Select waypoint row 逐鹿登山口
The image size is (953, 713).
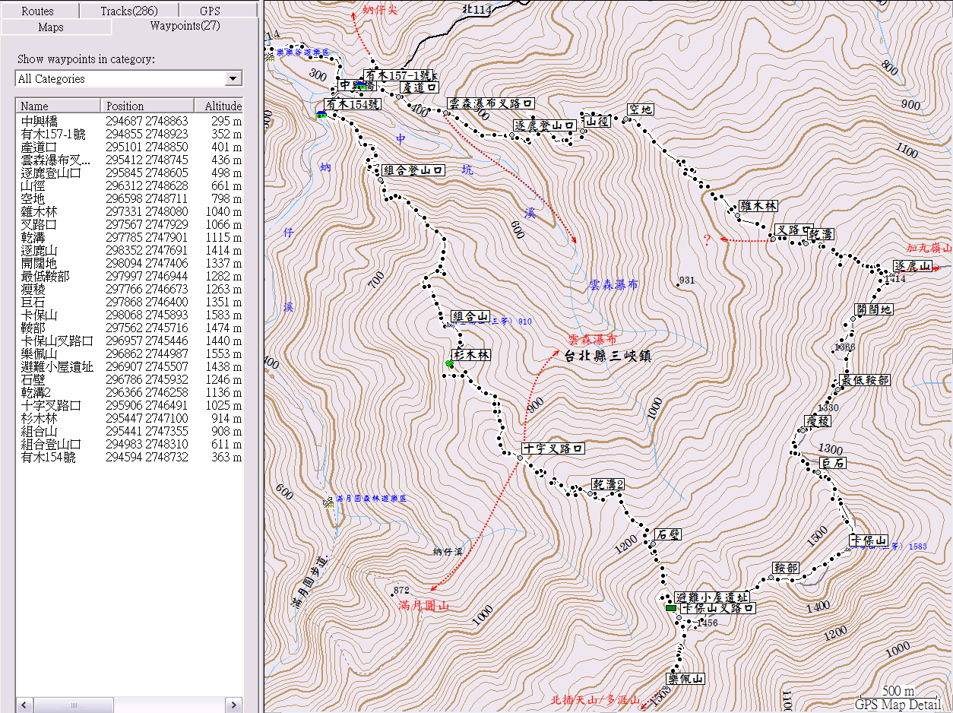click(129, 173)
